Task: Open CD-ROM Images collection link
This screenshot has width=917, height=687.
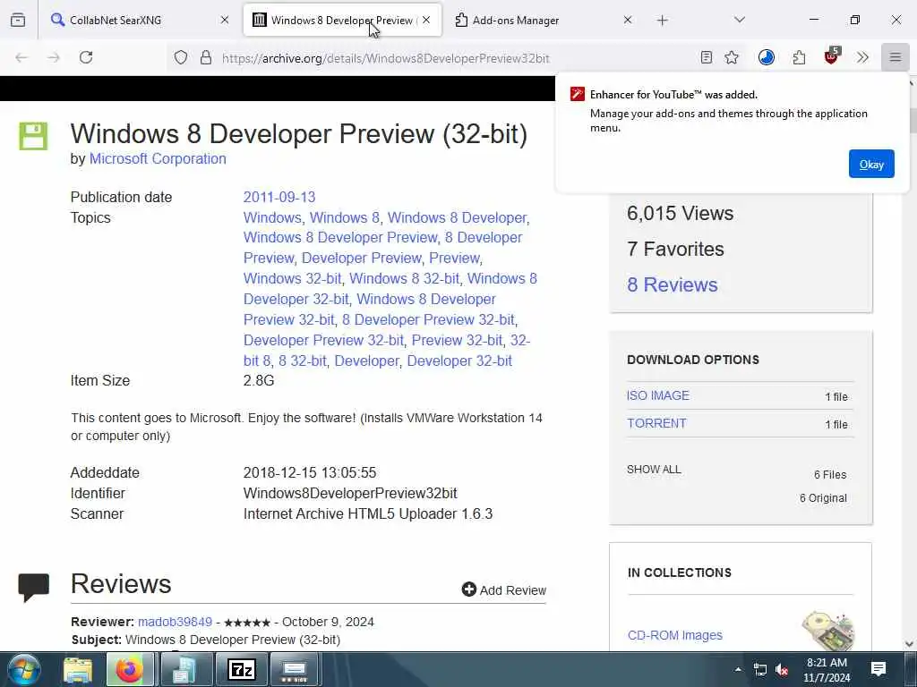Action: click(x=675, y=635)
